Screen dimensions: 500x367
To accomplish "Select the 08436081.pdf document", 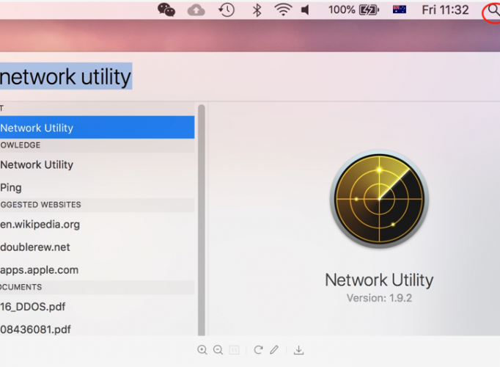I will (98, 329).
